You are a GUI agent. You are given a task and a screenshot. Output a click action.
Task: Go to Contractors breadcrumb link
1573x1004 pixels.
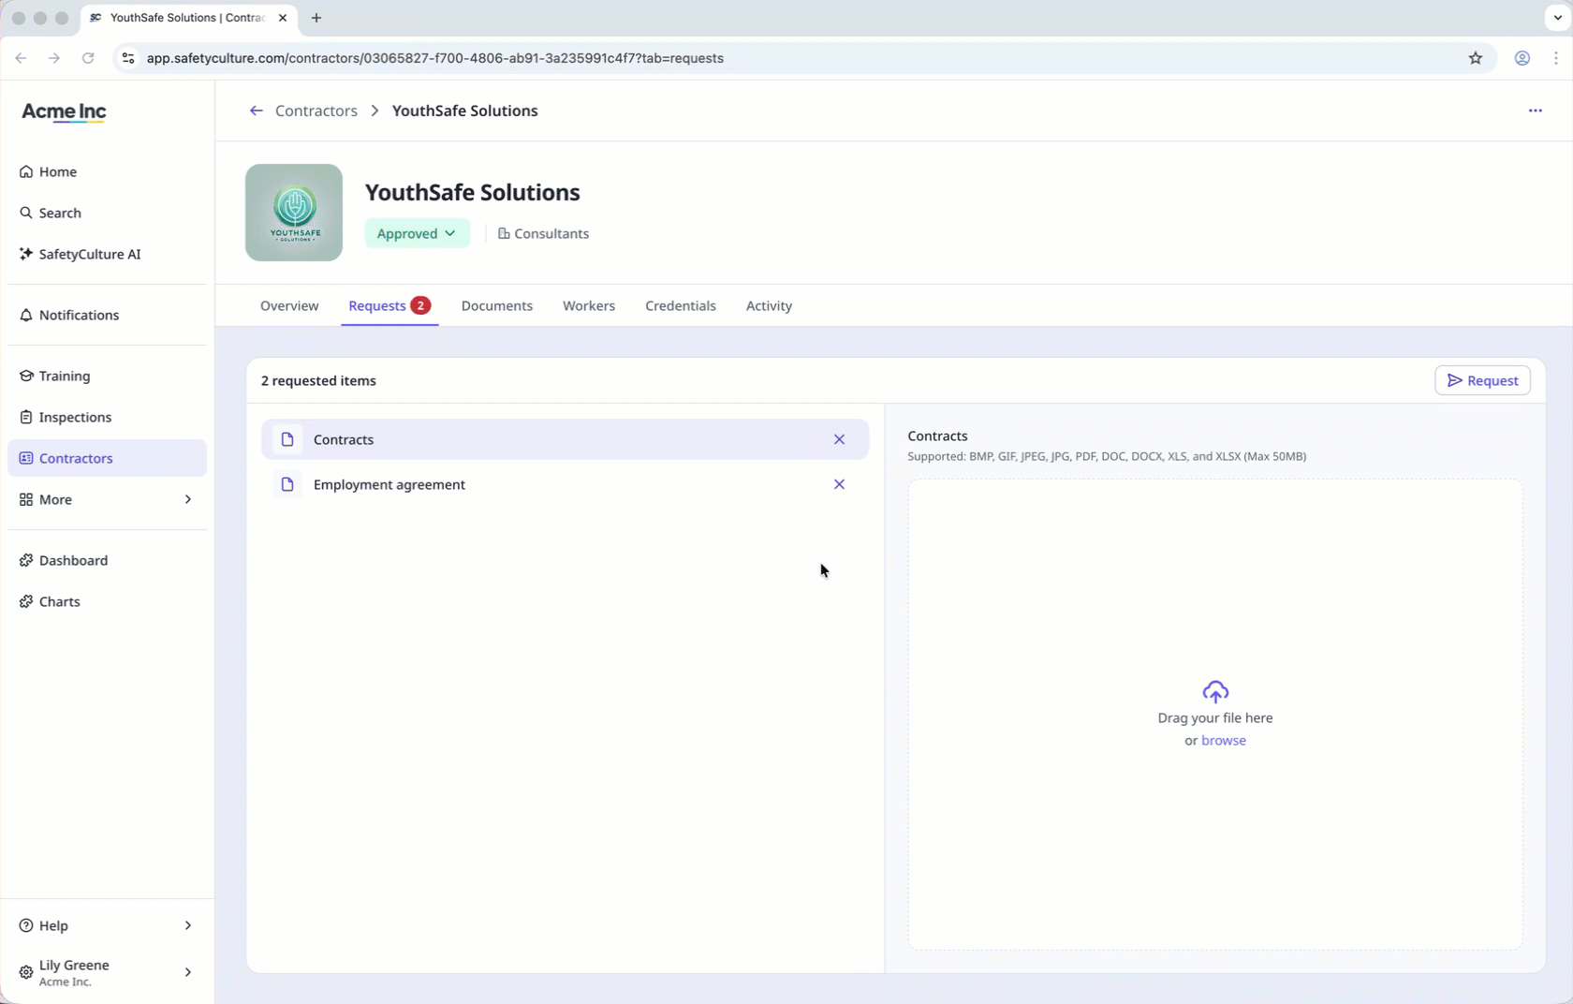pyautogui.click(x=316, y=111)
